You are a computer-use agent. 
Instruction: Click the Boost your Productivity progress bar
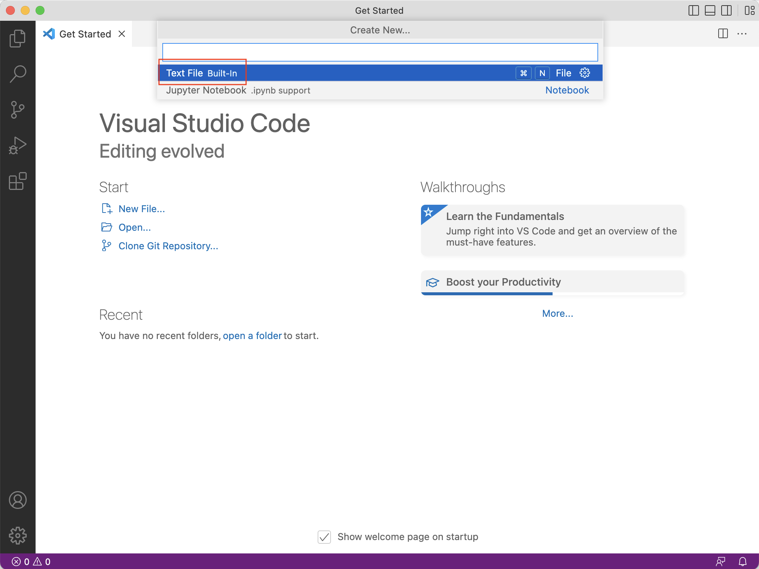coord(552,294)
